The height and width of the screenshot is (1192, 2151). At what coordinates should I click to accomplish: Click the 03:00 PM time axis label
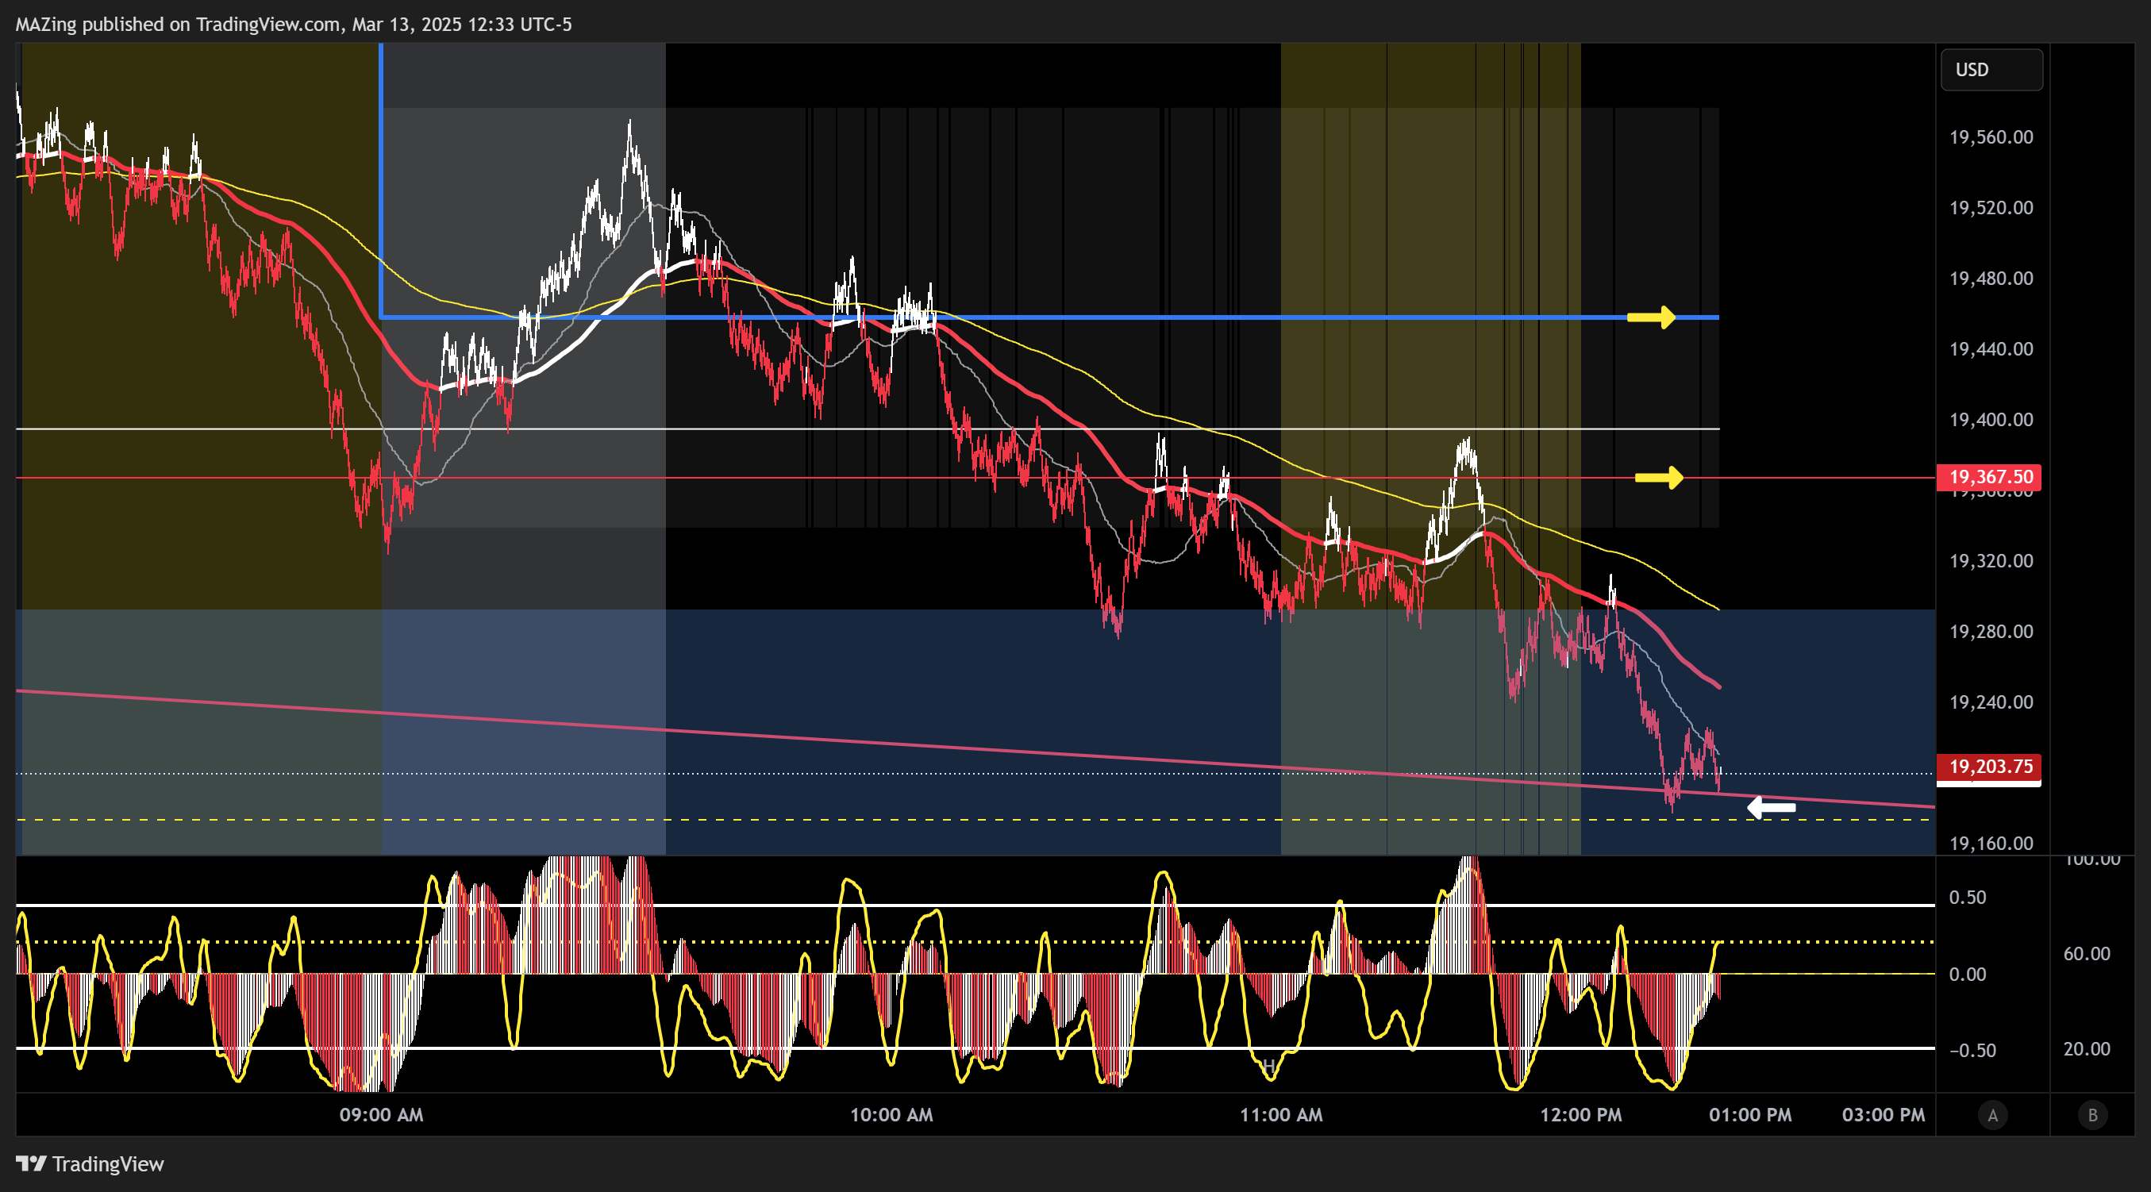pyautogui.click(x=1884, y=1115)
